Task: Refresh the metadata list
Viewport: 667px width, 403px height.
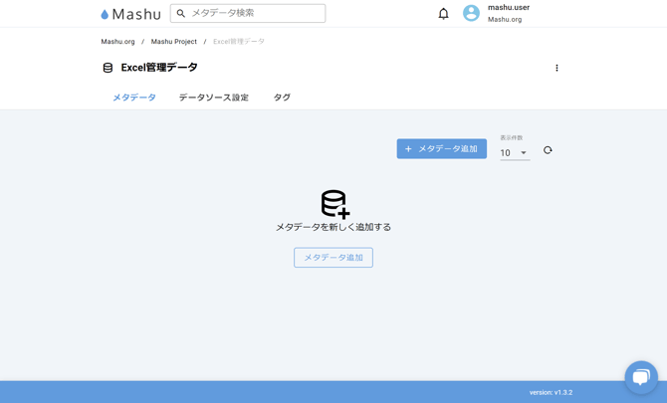Action: pyautogui.click(x=548, y=150)
